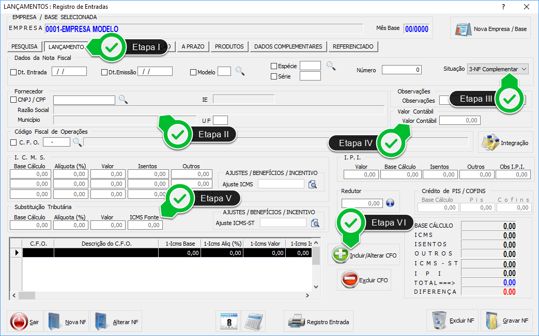The height and width of the screenshot is (336, 539).
Task: Open the DADOS COMPLEMENTARES tab
Action: pos(288,46)
